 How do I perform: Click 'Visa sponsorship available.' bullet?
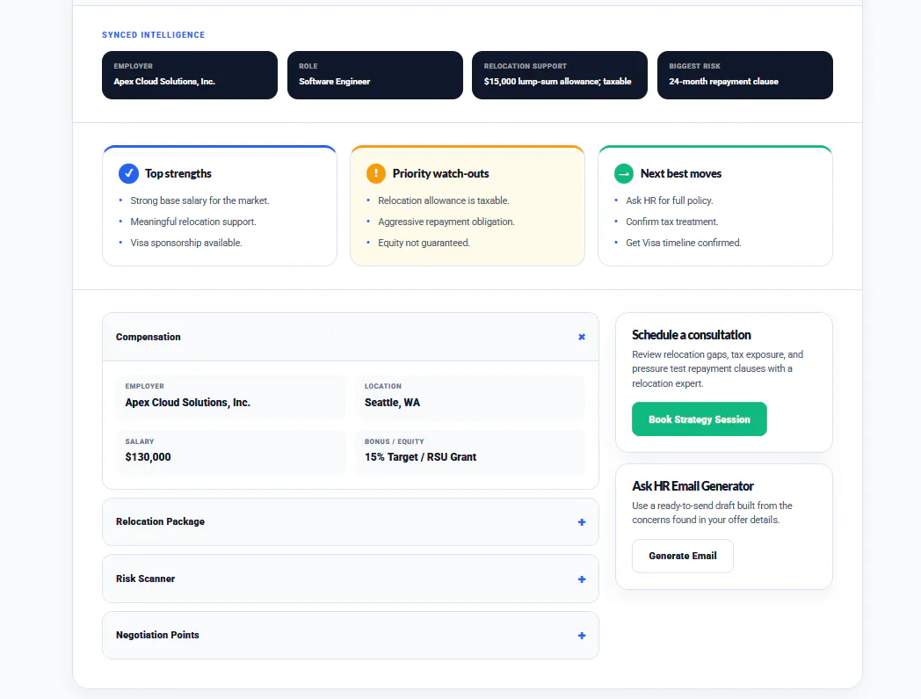click(x=186, y=243)
